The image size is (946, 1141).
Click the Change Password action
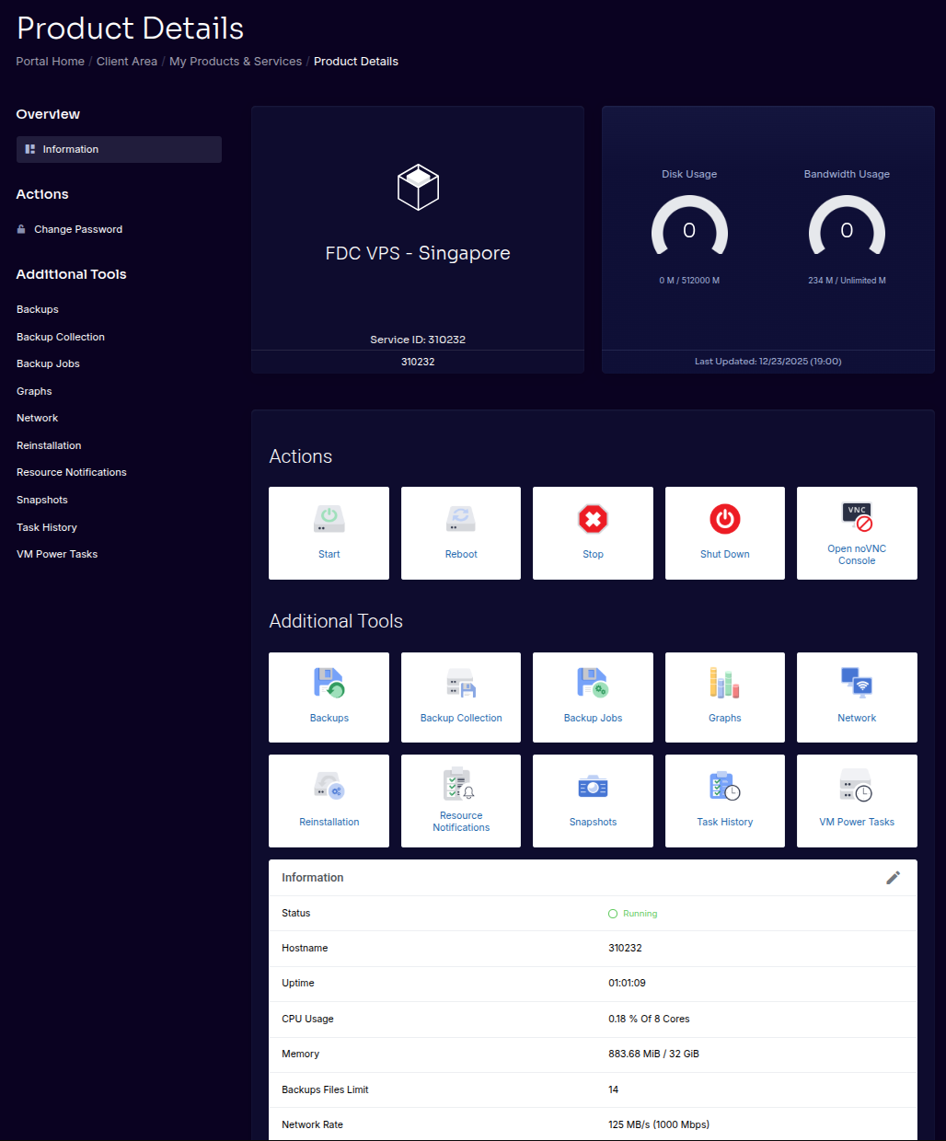77,229
